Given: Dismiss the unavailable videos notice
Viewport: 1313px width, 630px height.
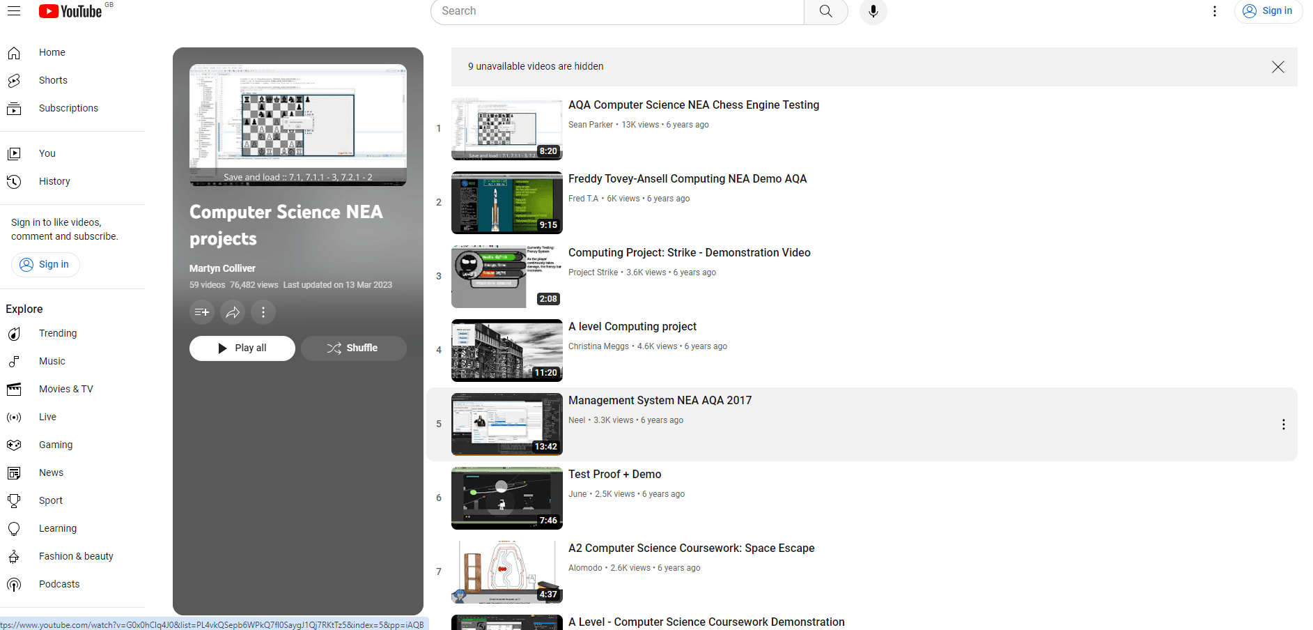Looking at the screenshot, I should coord(1277,67).
